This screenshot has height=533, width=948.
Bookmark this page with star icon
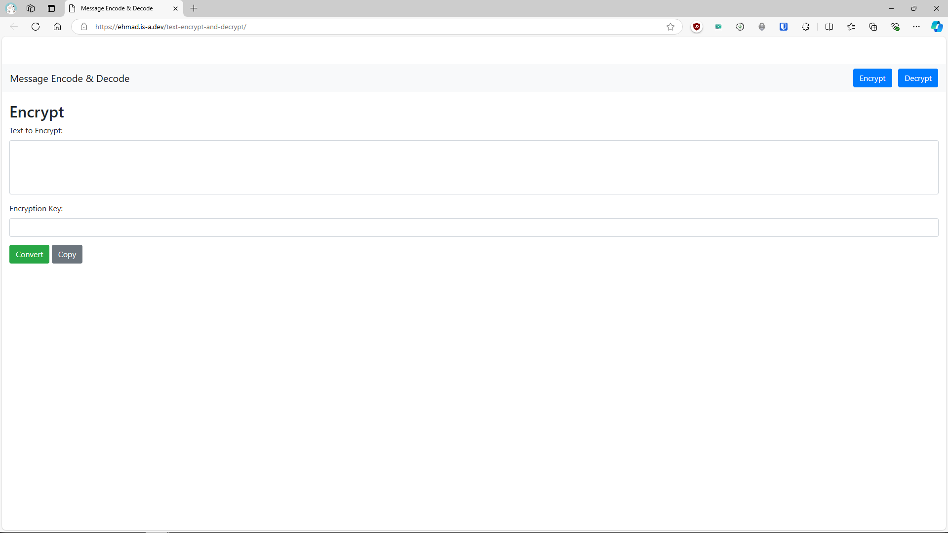click(x=671, y=27)
